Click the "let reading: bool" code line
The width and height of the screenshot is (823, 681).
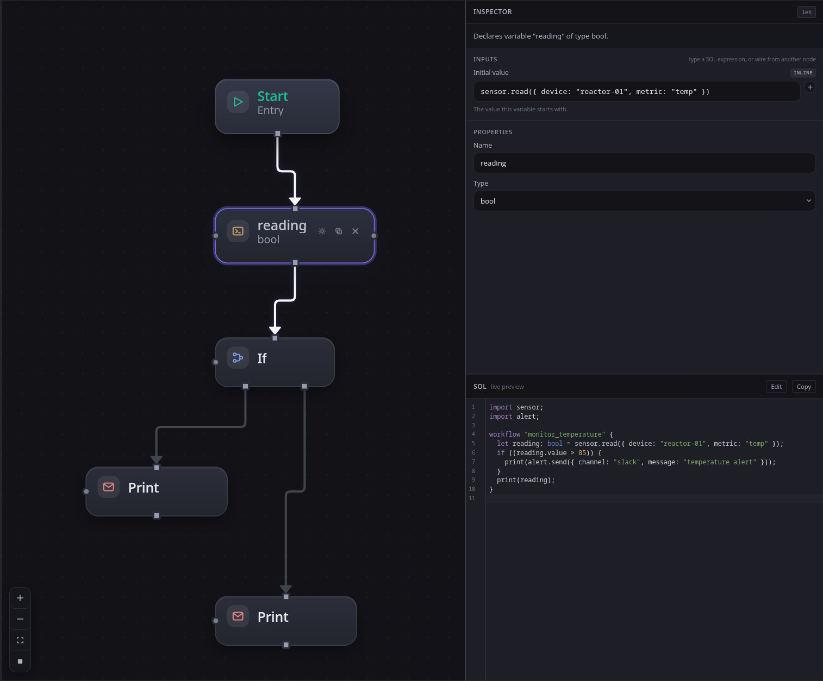(640, 444)
